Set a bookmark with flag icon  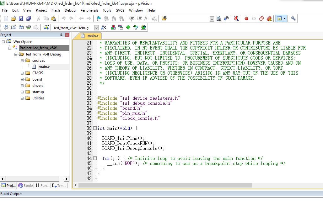click(99, 18)
